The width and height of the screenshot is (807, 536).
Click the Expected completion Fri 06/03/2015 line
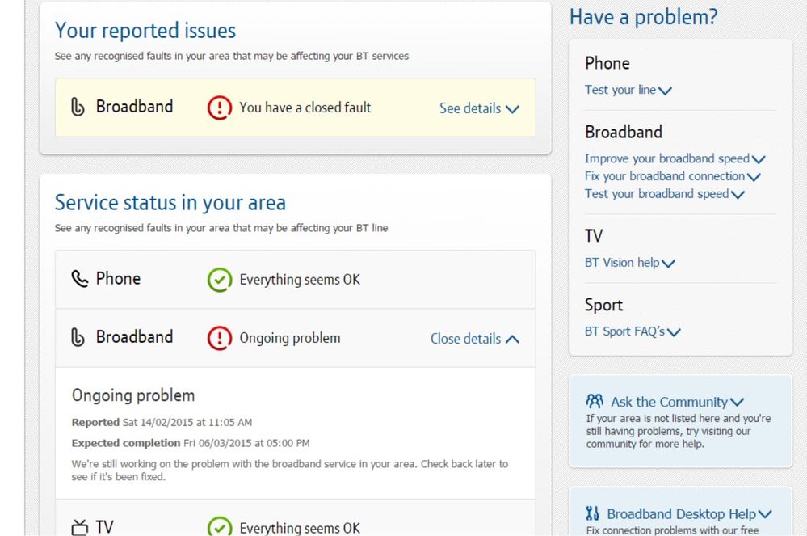tap(191, 443)
